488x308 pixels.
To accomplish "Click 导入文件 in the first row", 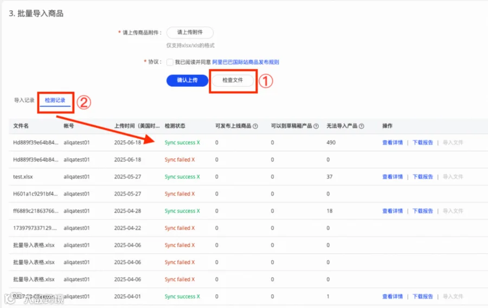I will [453, 143].
